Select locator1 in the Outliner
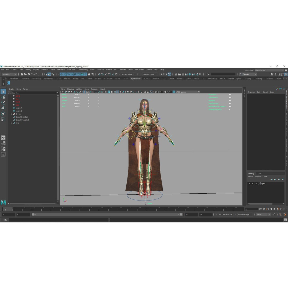 pyautogui.click(x=19, y=108)
